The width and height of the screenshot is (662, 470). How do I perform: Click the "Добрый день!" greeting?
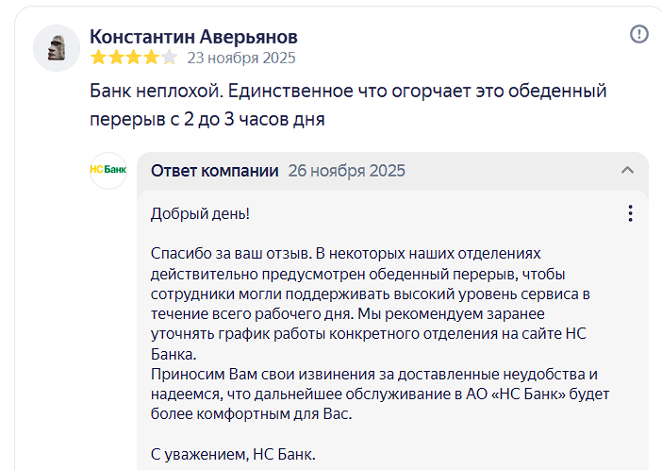(x=201, y=214)
